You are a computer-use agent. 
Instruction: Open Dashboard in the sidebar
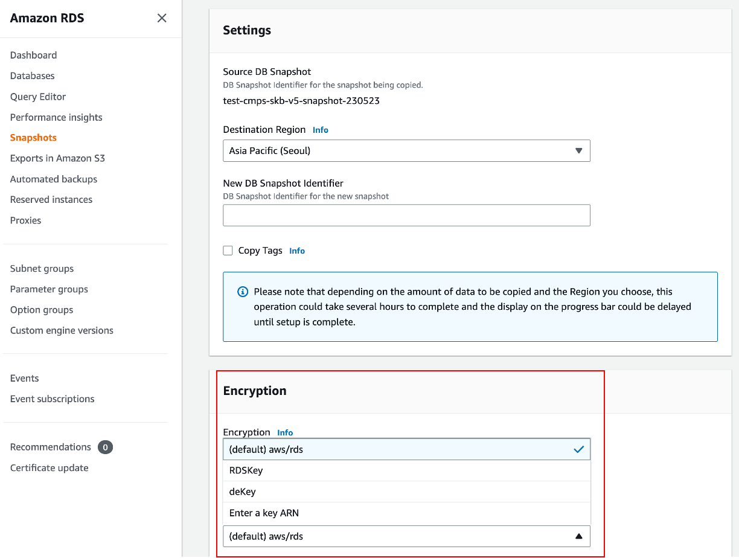click(33, 55)
